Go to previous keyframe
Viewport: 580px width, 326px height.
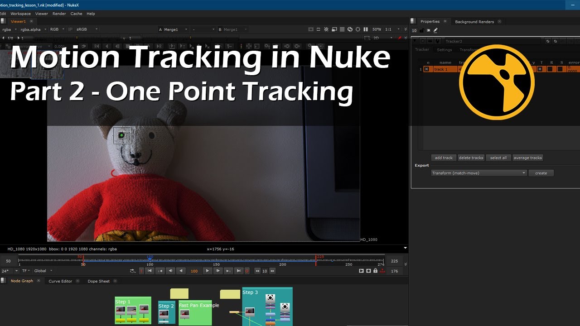click(160, 271)
